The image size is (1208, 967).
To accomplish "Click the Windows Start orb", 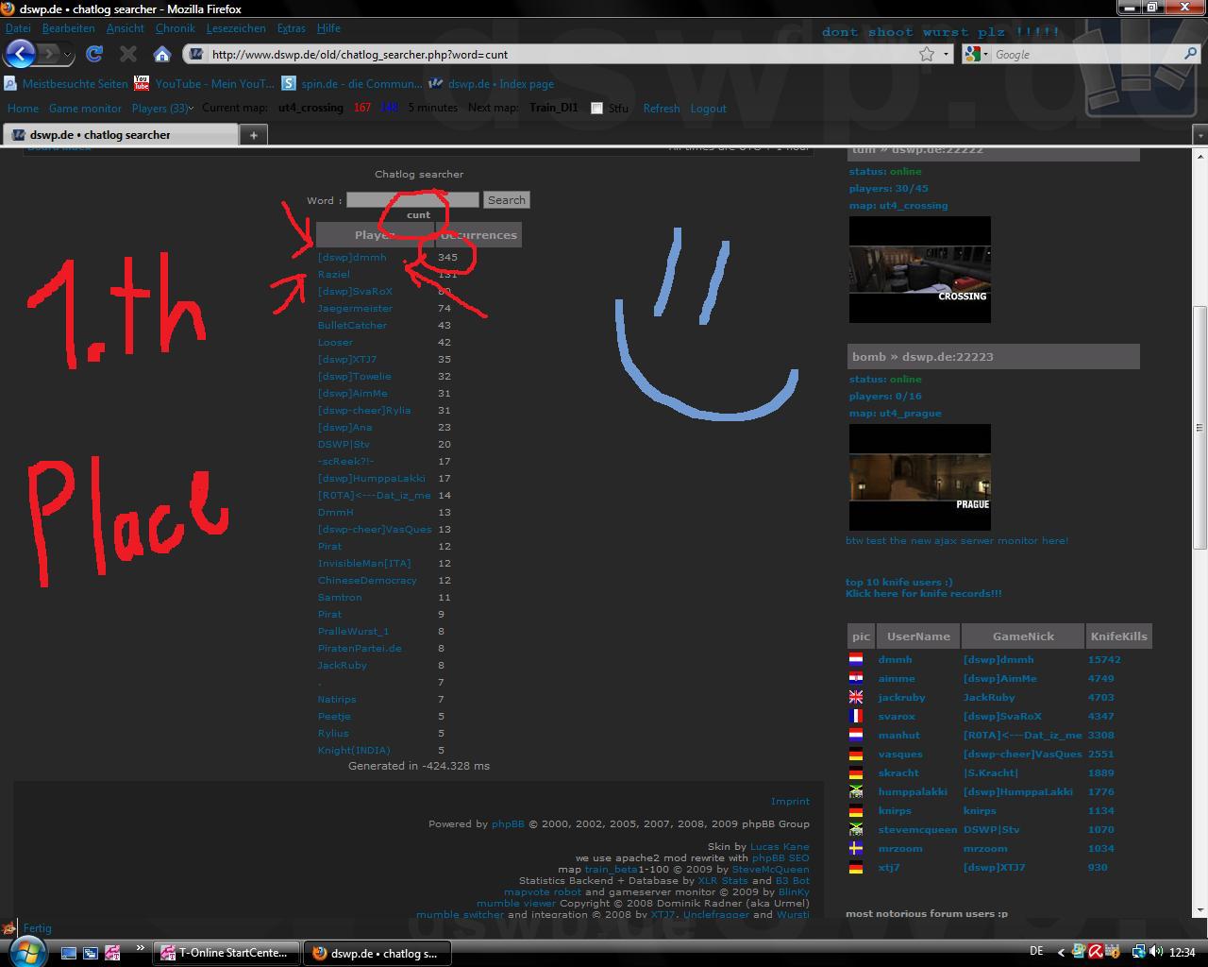I will (23, 952).
